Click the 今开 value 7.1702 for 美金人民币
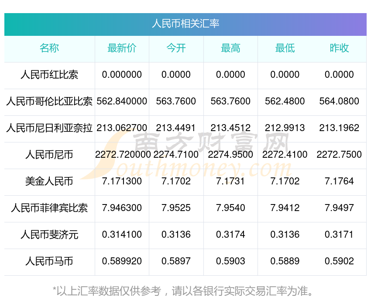Viewport: 371px width, 305px height. 176,181
